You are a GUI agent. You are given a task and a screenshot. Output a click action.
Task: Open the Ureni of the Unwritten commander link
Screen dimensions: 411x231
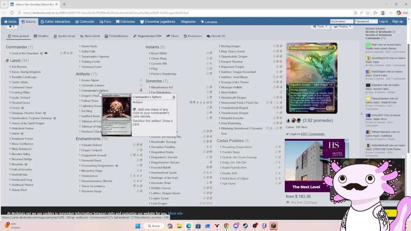pos(25,53)
